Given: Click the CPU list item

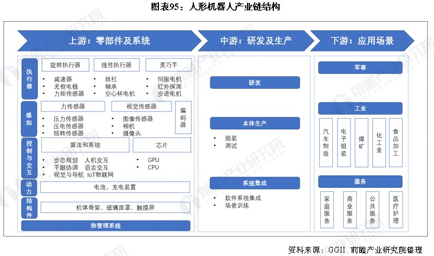Looking at the screenshot, I should point(153,168).
